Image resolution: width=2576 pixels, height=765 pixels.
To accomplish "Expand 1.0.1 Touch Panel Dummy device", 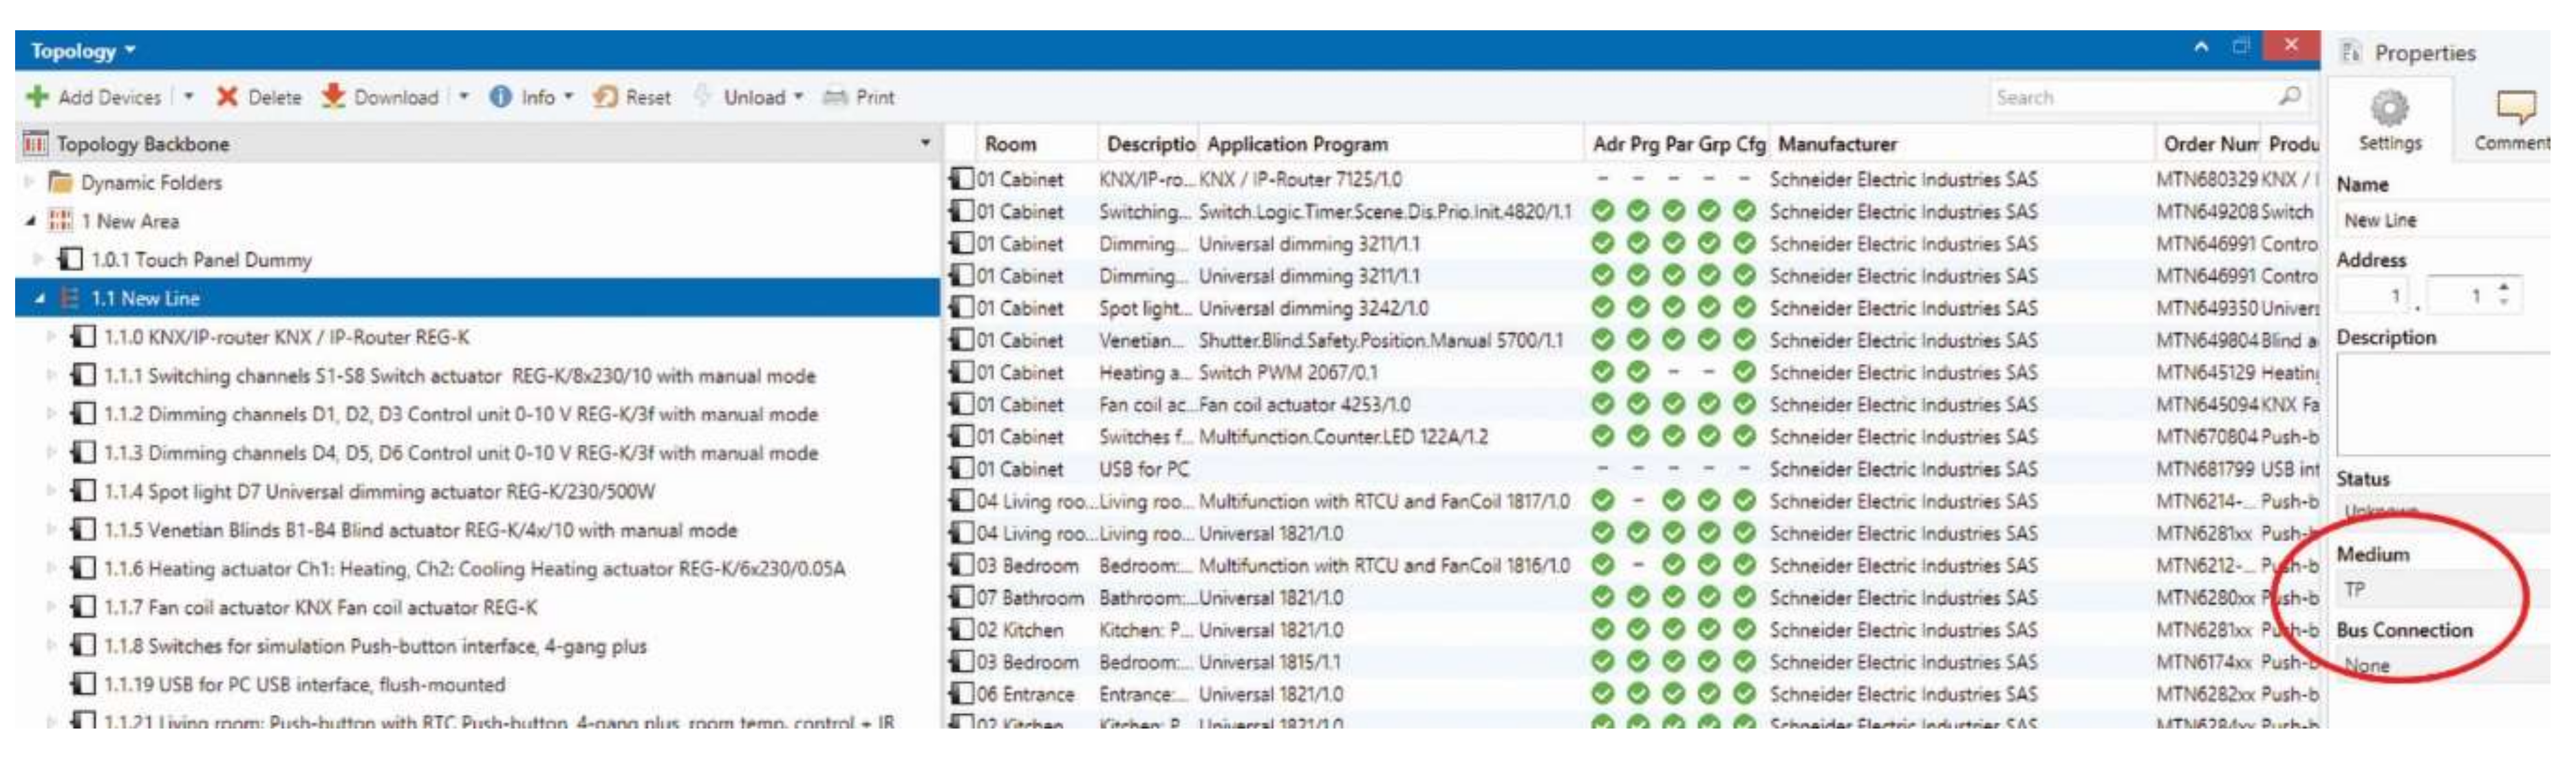I will pyautogui.click(x=39, y=260).
